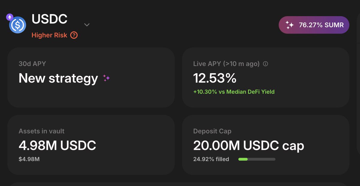Viewport: 360px width, 186px height.
Task: Click the +10.30% vs Median DeFi Yield text
Action: 234,92
